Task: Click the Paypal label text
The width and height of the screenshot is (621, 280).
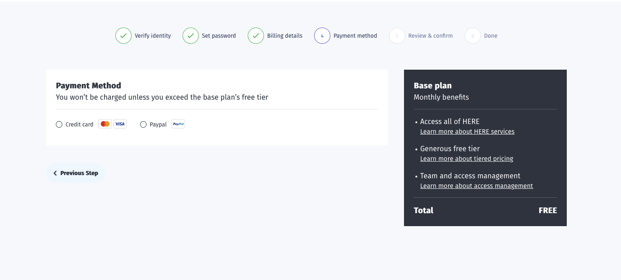Action: coord(158,124)
